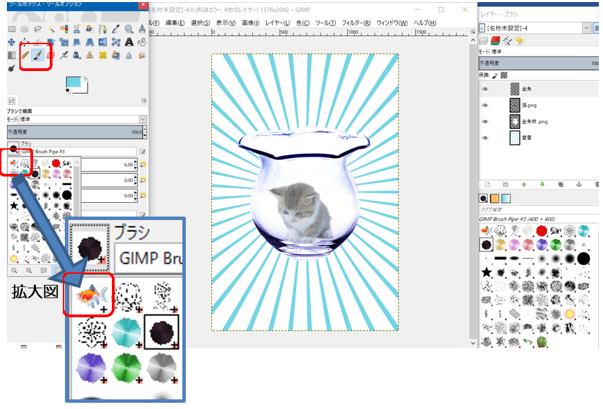
Task: Select the Heal tool
Action: click(x=103, y=55)
